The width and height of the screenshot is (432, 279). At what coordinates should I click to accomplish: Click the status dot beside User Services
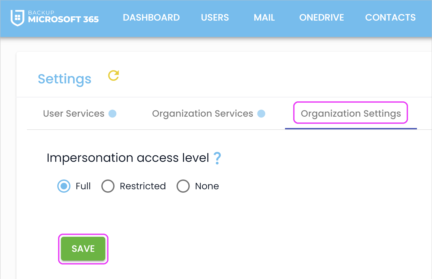coord(112,114)
